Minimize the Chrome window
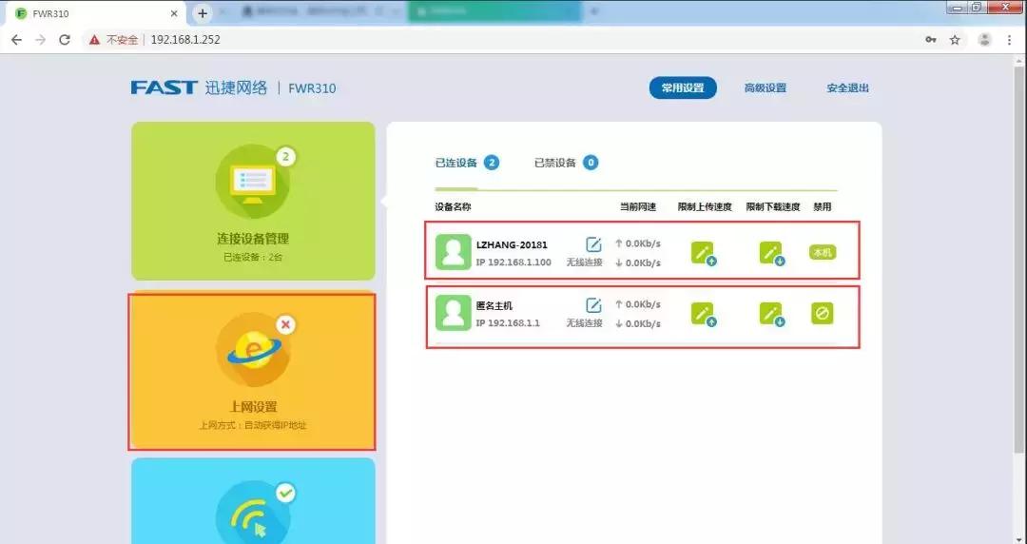Screen dimensions: 1027x544 coord(959,8)
